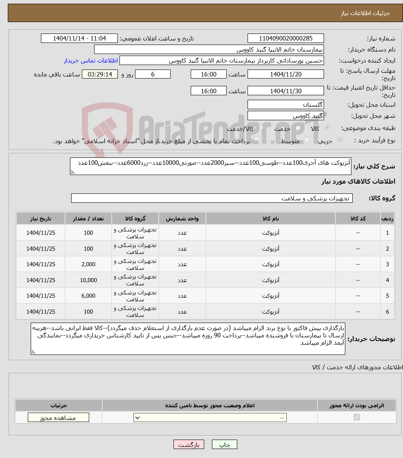Image resolution: width=403 pixels, height=458 pixels.
Task: Click the goods group field تجهیزات پزشکی
Action: click(x=212, y=198)
